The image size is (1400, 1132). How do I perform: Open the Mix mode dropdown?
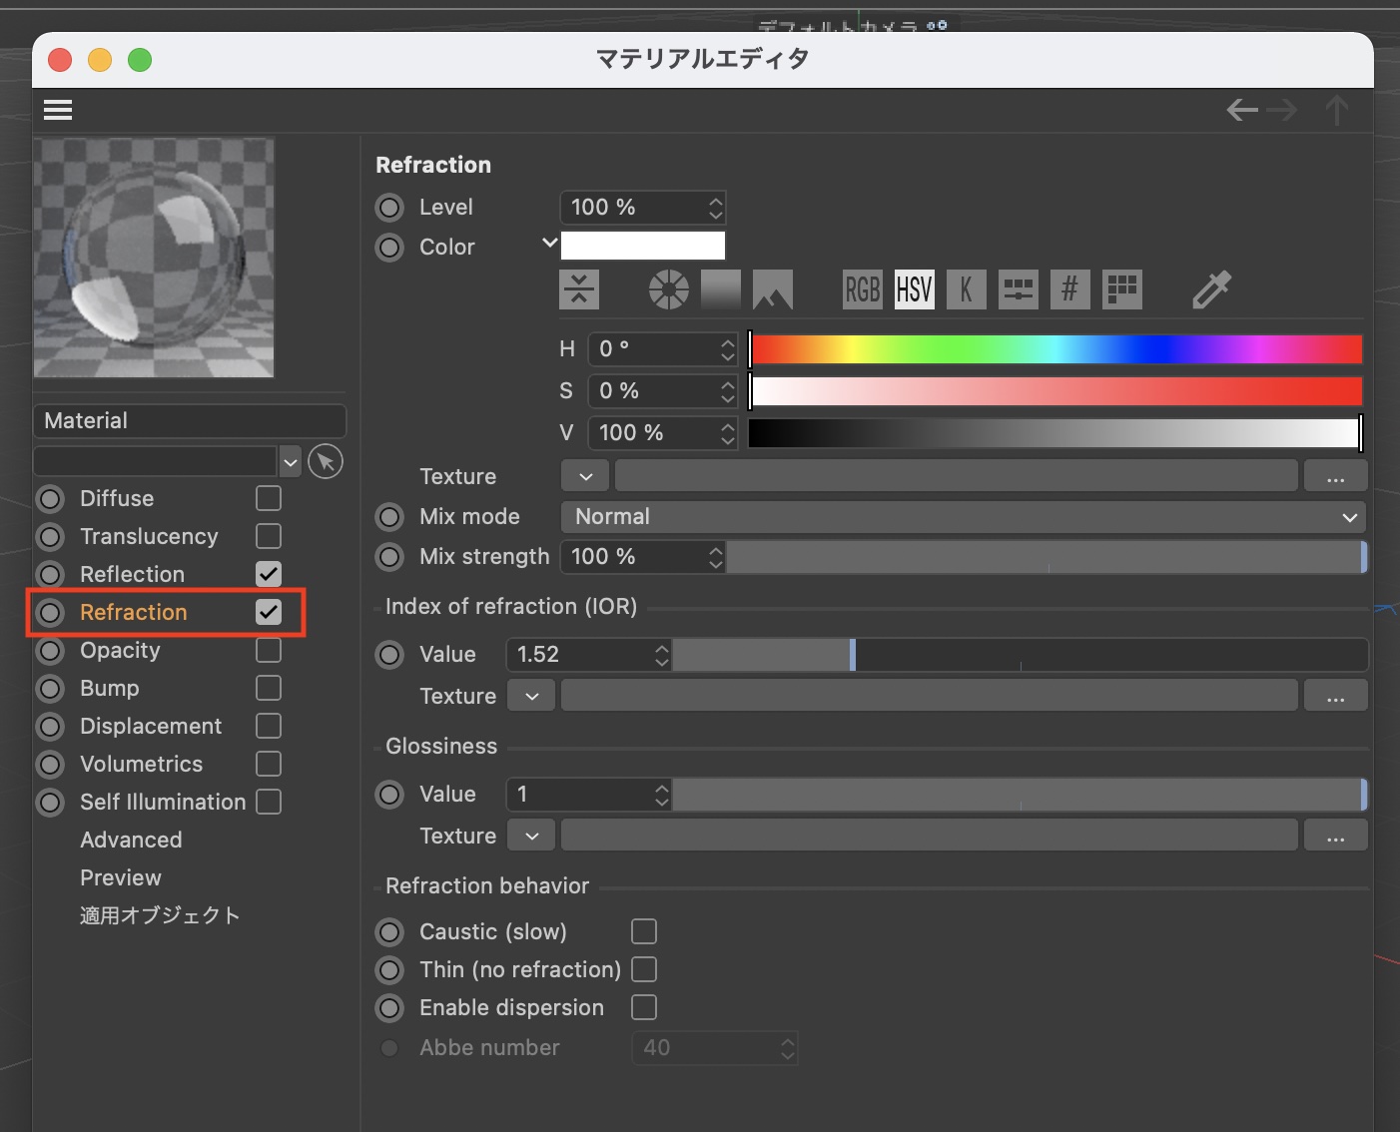click(963, 517)
